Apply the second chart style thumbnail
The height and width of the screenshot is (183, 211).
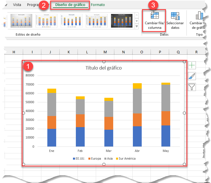tap(46, 21)
